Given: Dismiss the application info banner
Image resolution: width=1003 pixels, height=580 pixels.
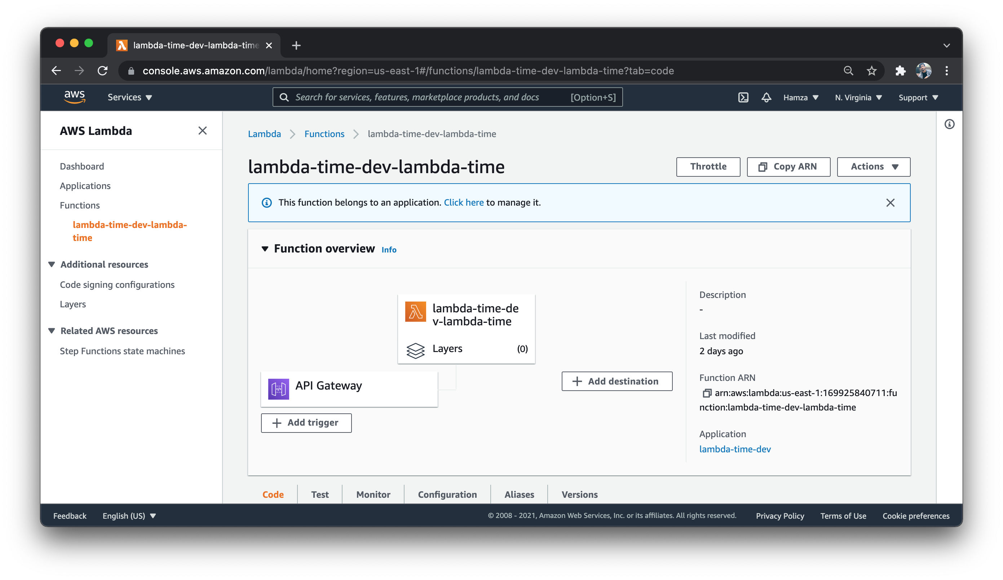Looking at the screenshot, I should click(891, 203).
